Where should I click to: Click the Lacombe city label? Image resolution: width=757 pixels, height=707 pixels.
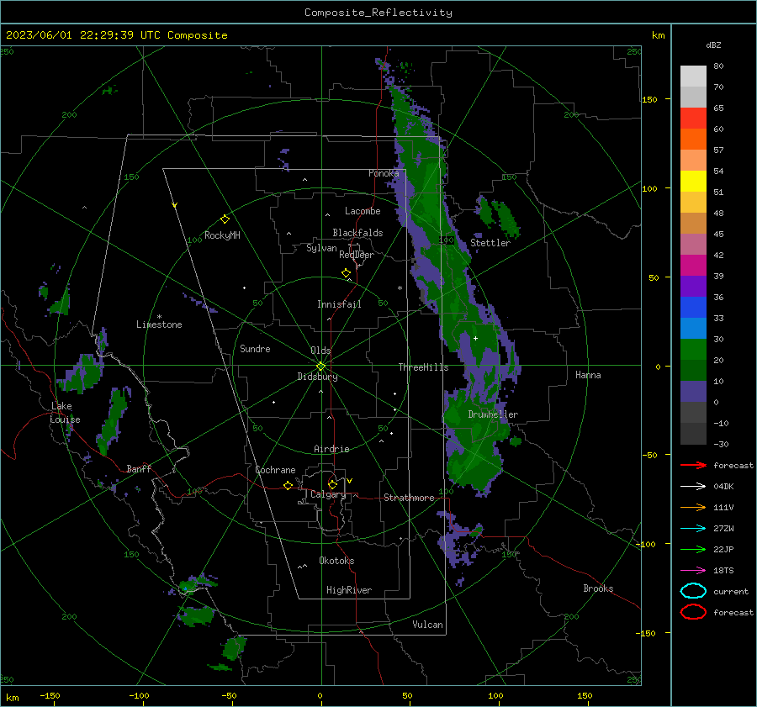click(x=363, y=211)
